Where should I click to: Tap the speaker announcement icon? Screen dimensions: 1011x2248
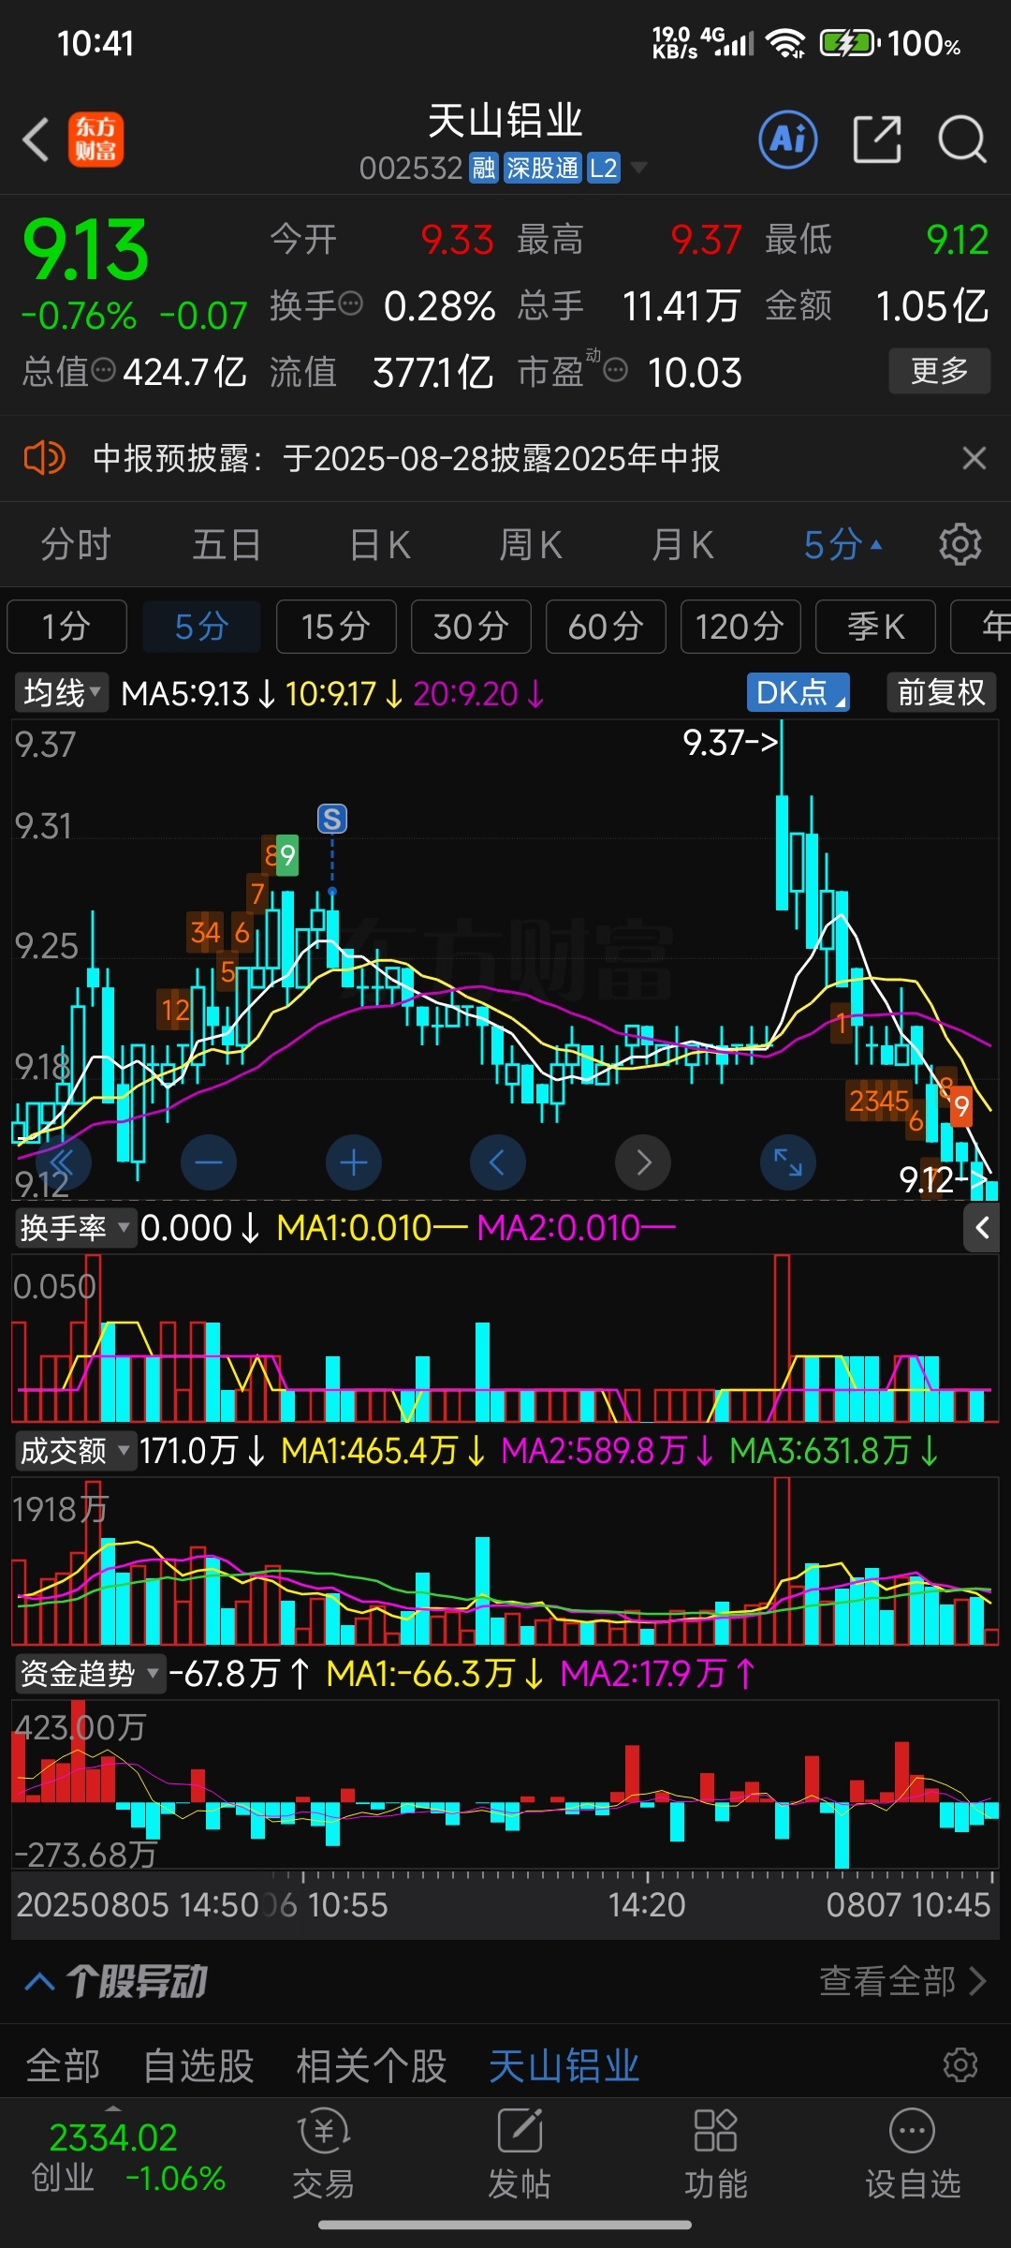point(43,458)
